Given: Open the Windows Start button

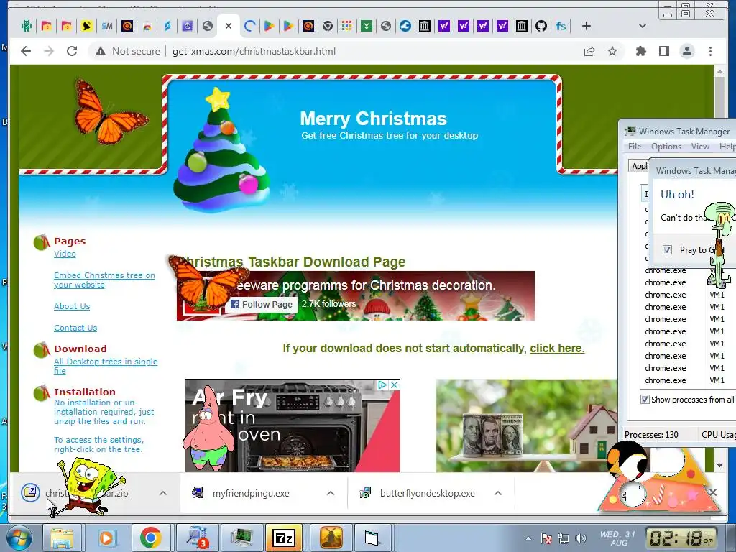Looking at the screenshot, I should point(18,538).
